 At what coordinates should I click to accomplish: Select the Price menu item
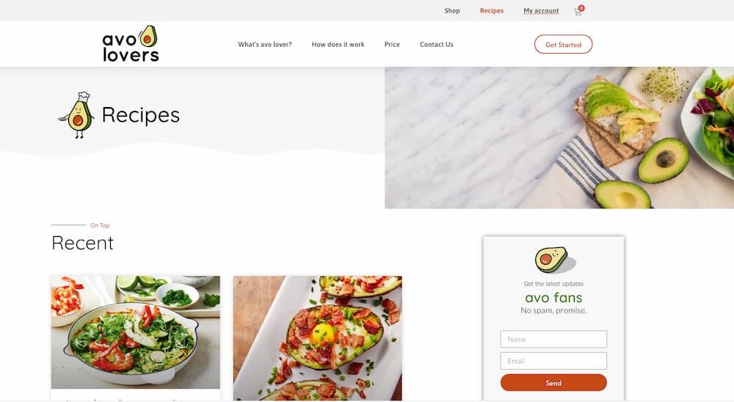(392, 45)
